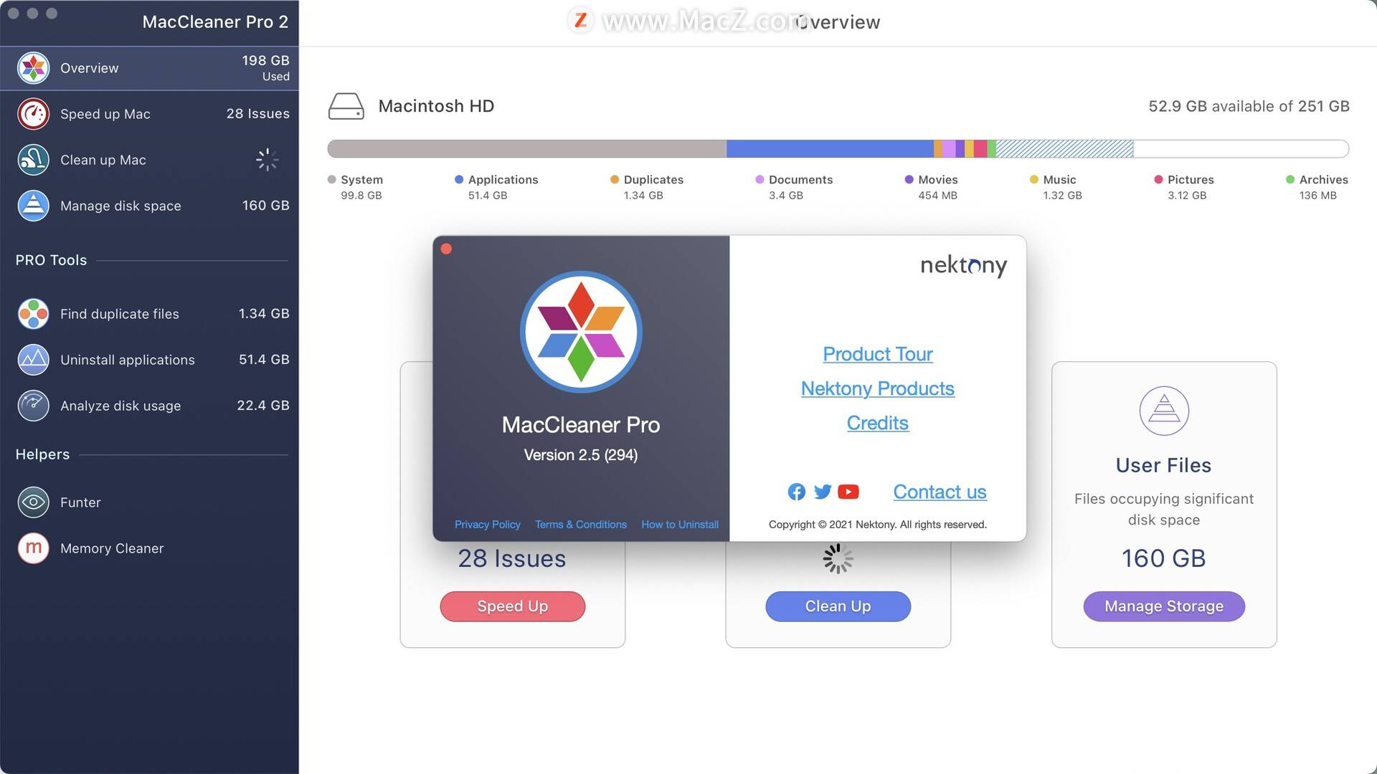Click the 28 Issues card text
Image resolution: width=1377 pixels, height=774 pixels.
512,558
